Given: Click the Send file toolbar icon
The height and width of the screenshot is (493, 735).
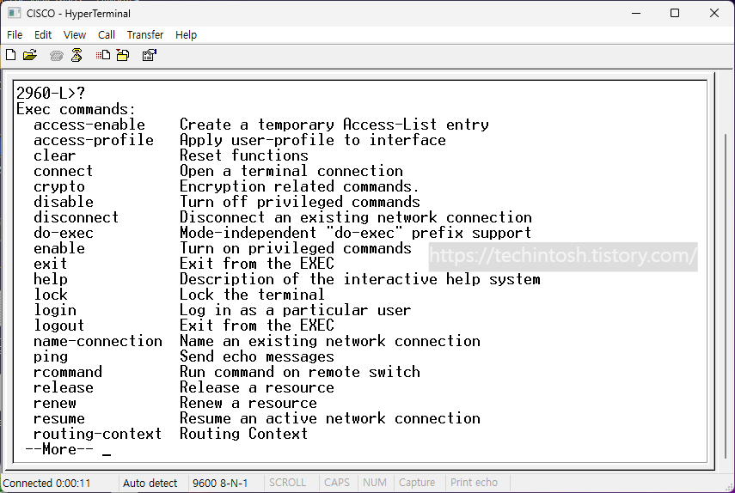Looking at the screenshot, I should click(x=102, y=55).
